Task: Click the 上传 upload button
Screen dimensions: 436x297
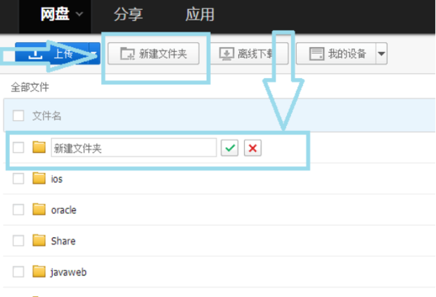Action: [x=52, y=53]
